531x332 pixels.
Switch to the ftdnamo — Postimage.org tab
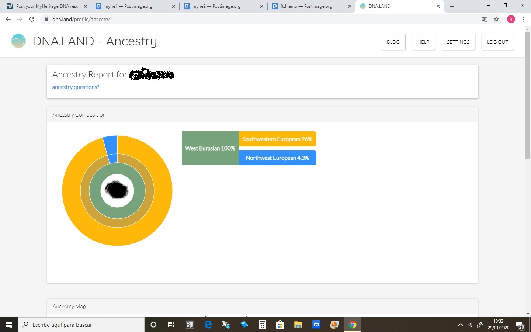tap(311, 6)
